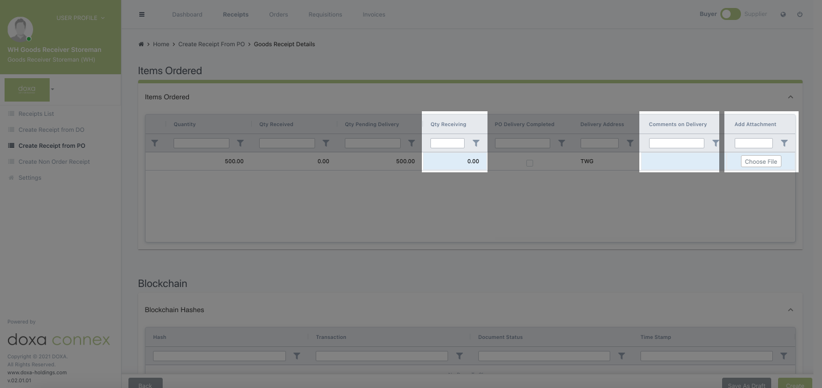Click Settings gear icon in sidebar

pos(11,177)
